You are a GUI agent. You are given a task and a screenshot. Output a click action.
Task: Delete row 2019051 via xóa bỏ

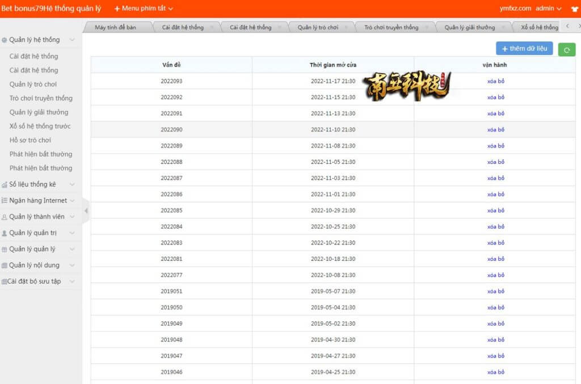pyautogui.click(x=496, y=292)
